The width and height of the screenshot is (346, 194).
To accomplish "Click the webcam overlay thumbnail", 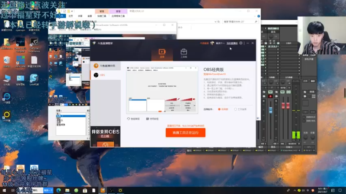I will [321, 35].
